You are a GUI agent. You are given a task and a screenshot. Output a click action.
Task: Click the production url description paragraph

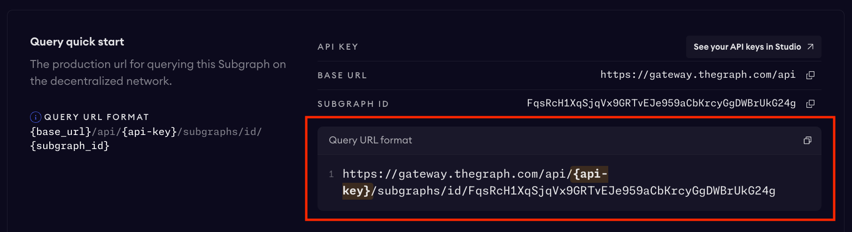click(x=158, y=72)
